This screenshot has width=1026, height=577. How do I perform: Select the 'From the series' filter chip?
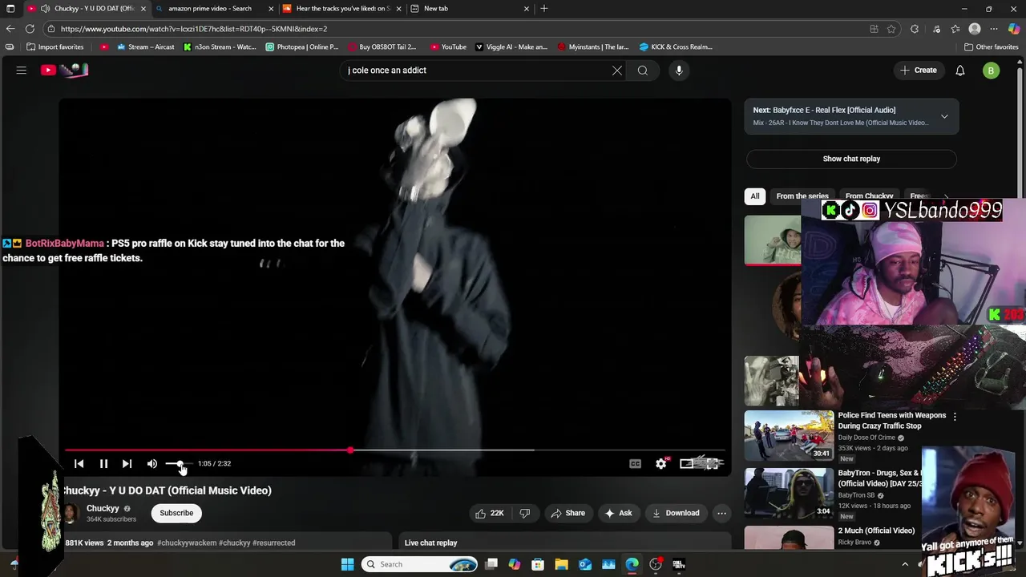pyautogui.click(x=802, y=196)
